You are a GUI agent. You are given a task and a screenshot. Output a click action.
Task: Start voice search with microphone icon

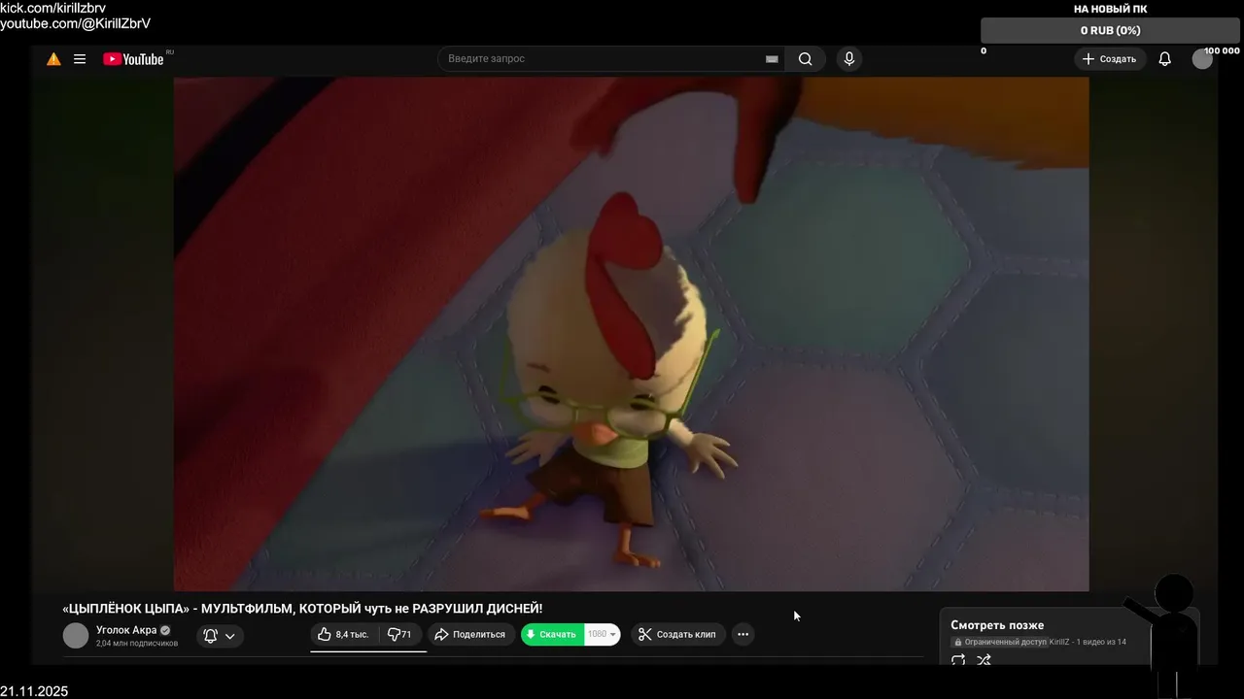coord(849,59)
